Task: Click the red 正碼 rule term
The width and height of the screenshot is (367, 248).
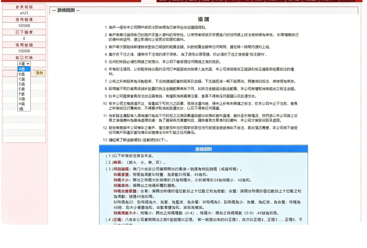Action: 117,220
